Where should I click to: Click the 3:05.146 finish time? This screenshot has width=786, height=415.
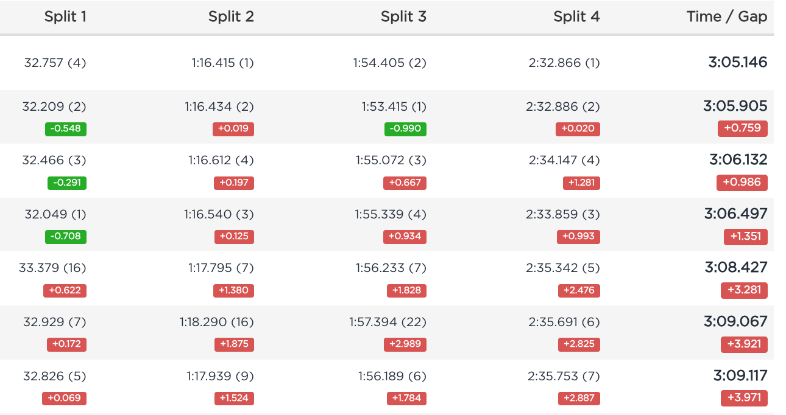coord(738,62)
